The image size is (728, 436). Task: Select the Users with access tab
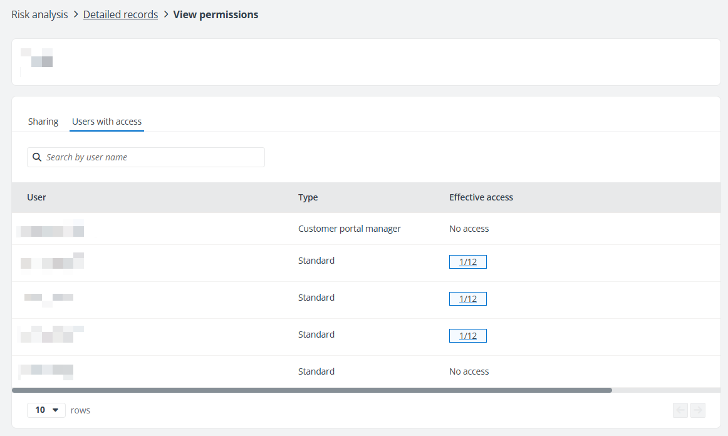(107, 121)
